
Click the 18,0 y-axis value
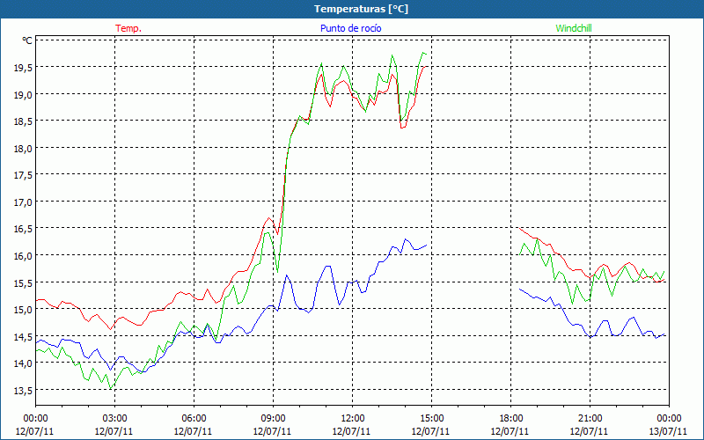click(x=24, y=149)
